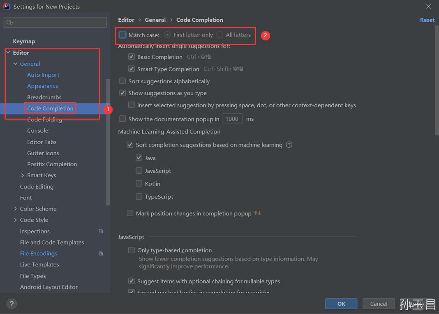Viewport: 439px width, 314px height.
Task: Collapse the Editor tree node
Action: tap(8, 53)
